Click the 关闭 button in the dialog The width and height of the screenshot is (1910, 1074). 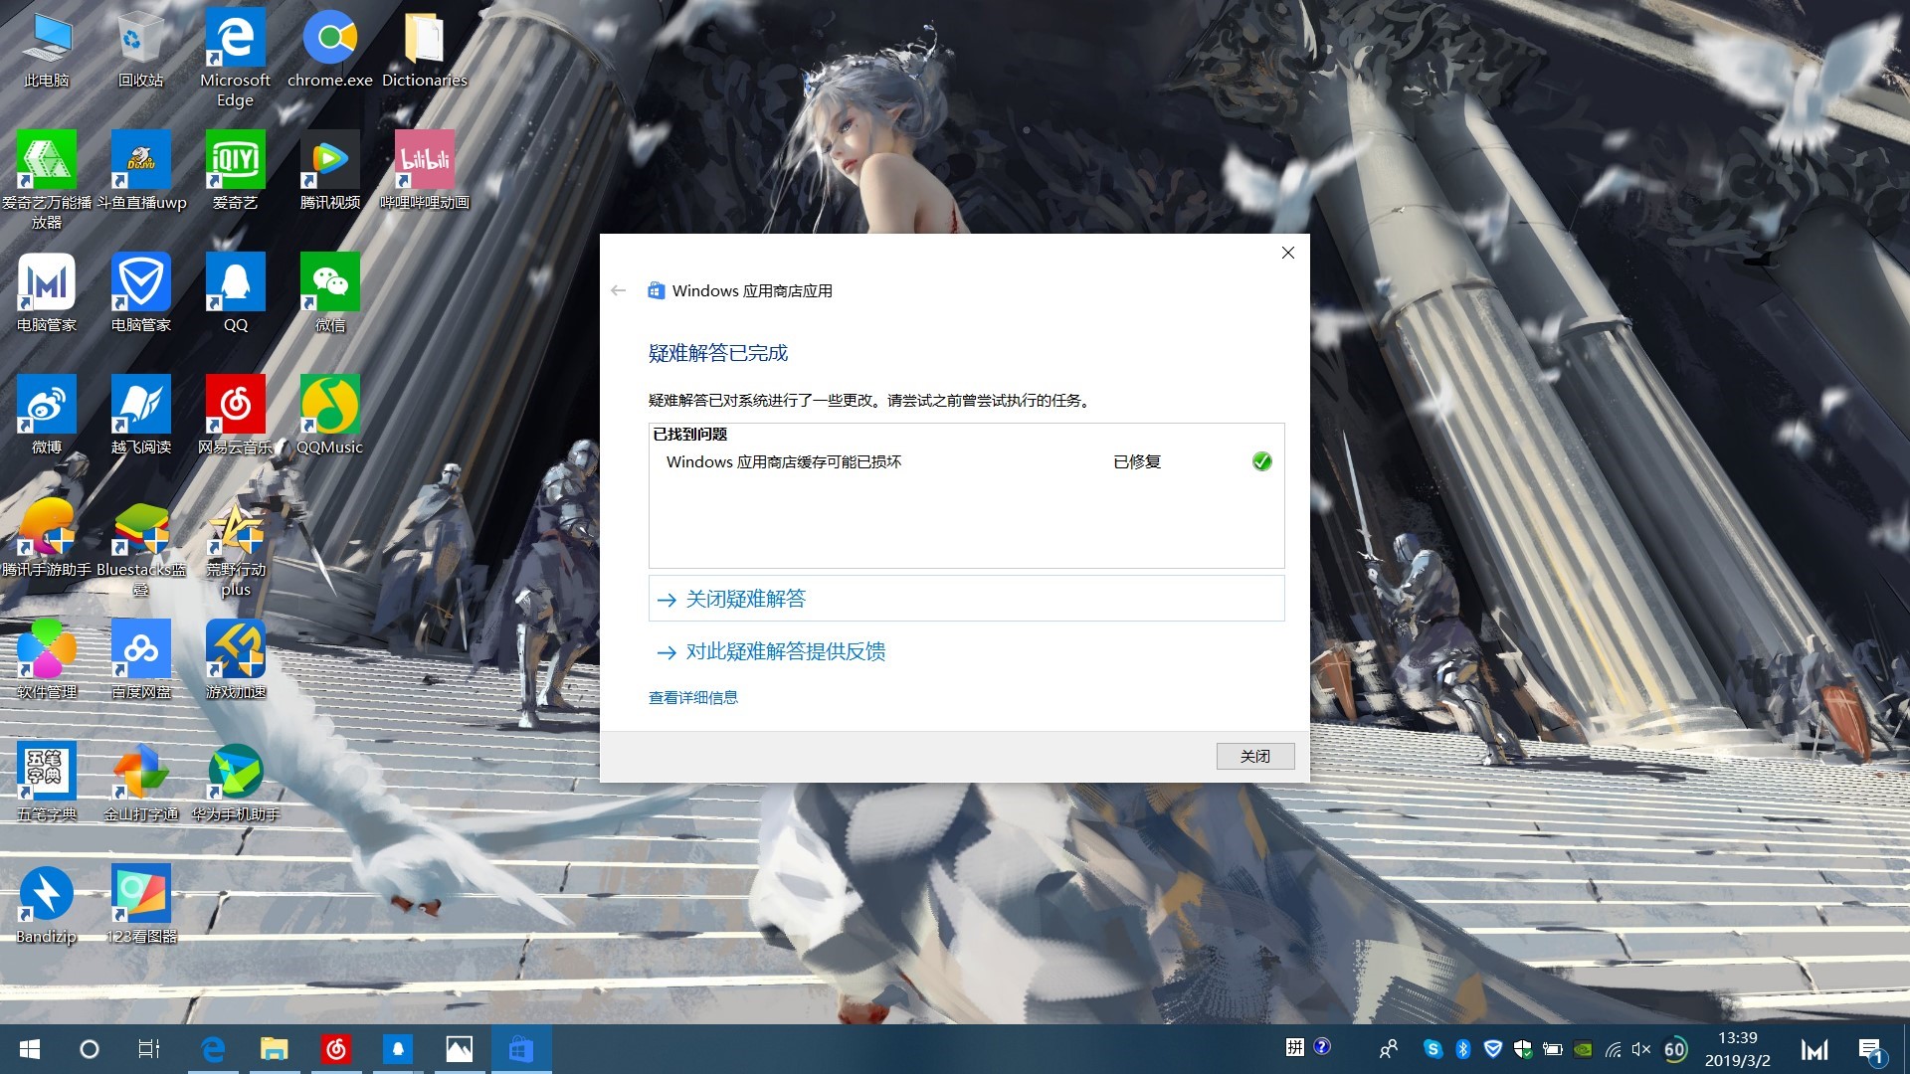(x=1254, y=756)
